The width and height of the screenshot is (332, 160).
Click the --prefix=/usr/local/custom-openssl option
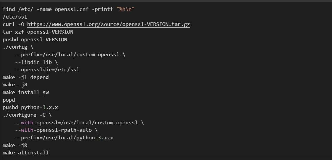(70, 55)
